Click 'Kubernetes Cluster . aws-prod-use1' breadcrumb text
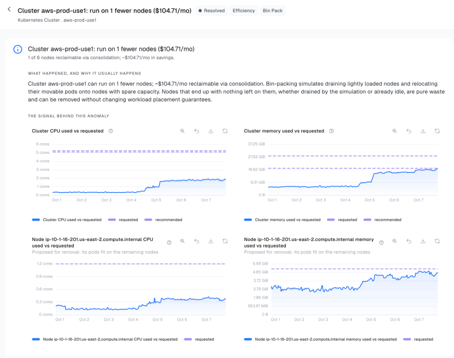The height and width of the screenshot is (358, 454). click(x=57, y=20)
